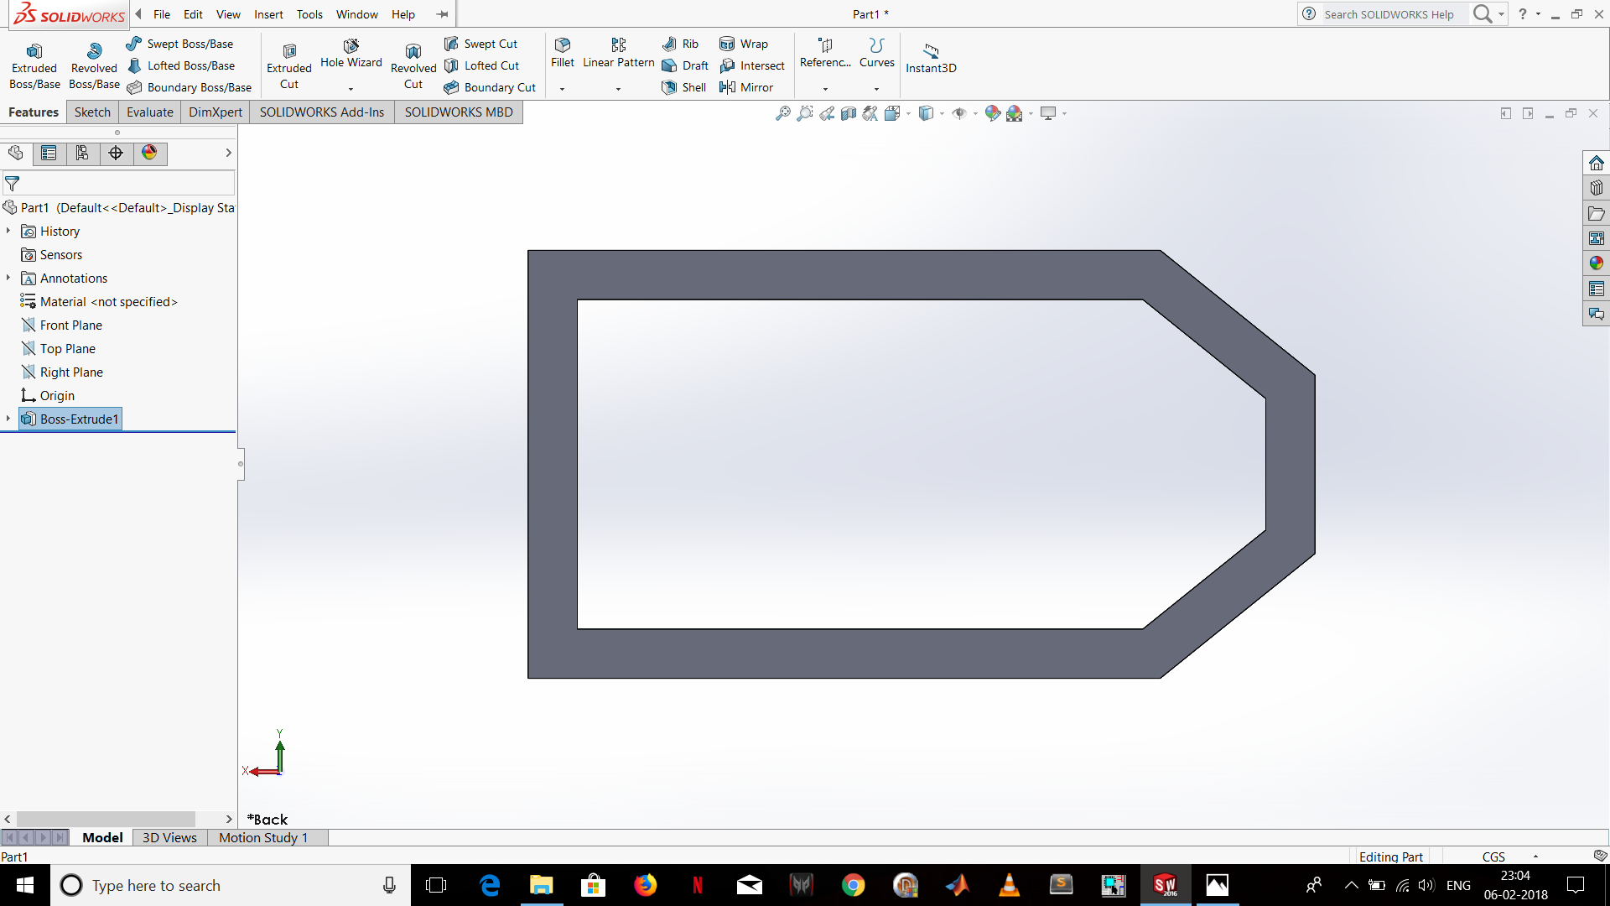Choose Lofted Boss/Base feature
1610x906 pixels.
pyautogui.click(x=181, y=65)
